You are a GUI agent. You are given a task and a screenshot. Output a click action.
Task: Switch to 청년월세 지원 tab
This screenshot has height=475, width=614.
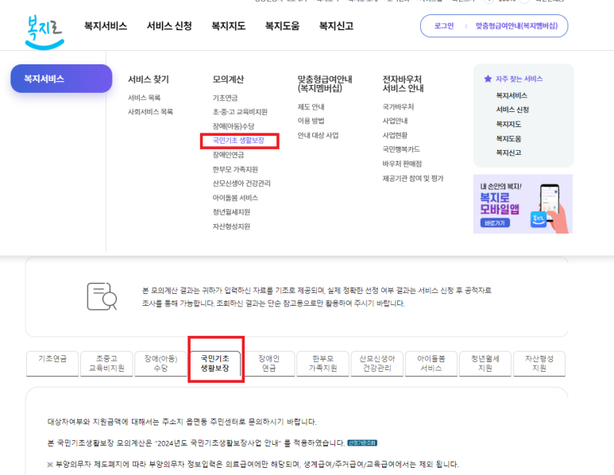[x=485, y=363]
